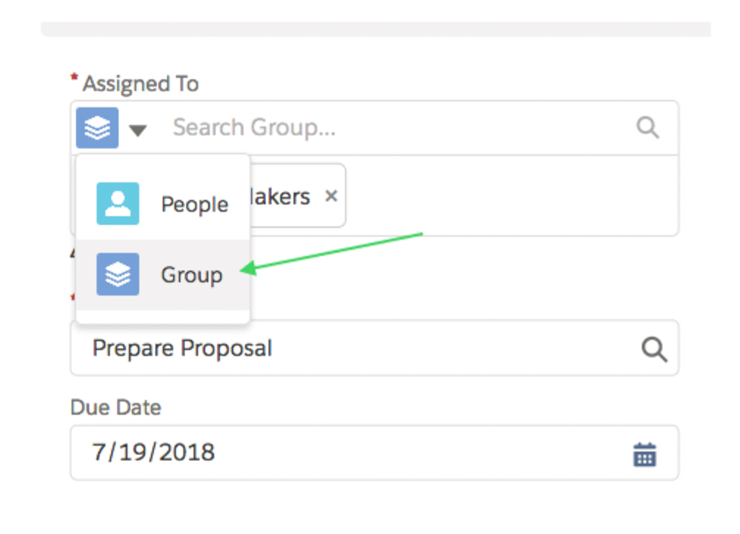Click the teal People avatar icon
This screenshot has height=534, width=740.
(x=117, y=203)
